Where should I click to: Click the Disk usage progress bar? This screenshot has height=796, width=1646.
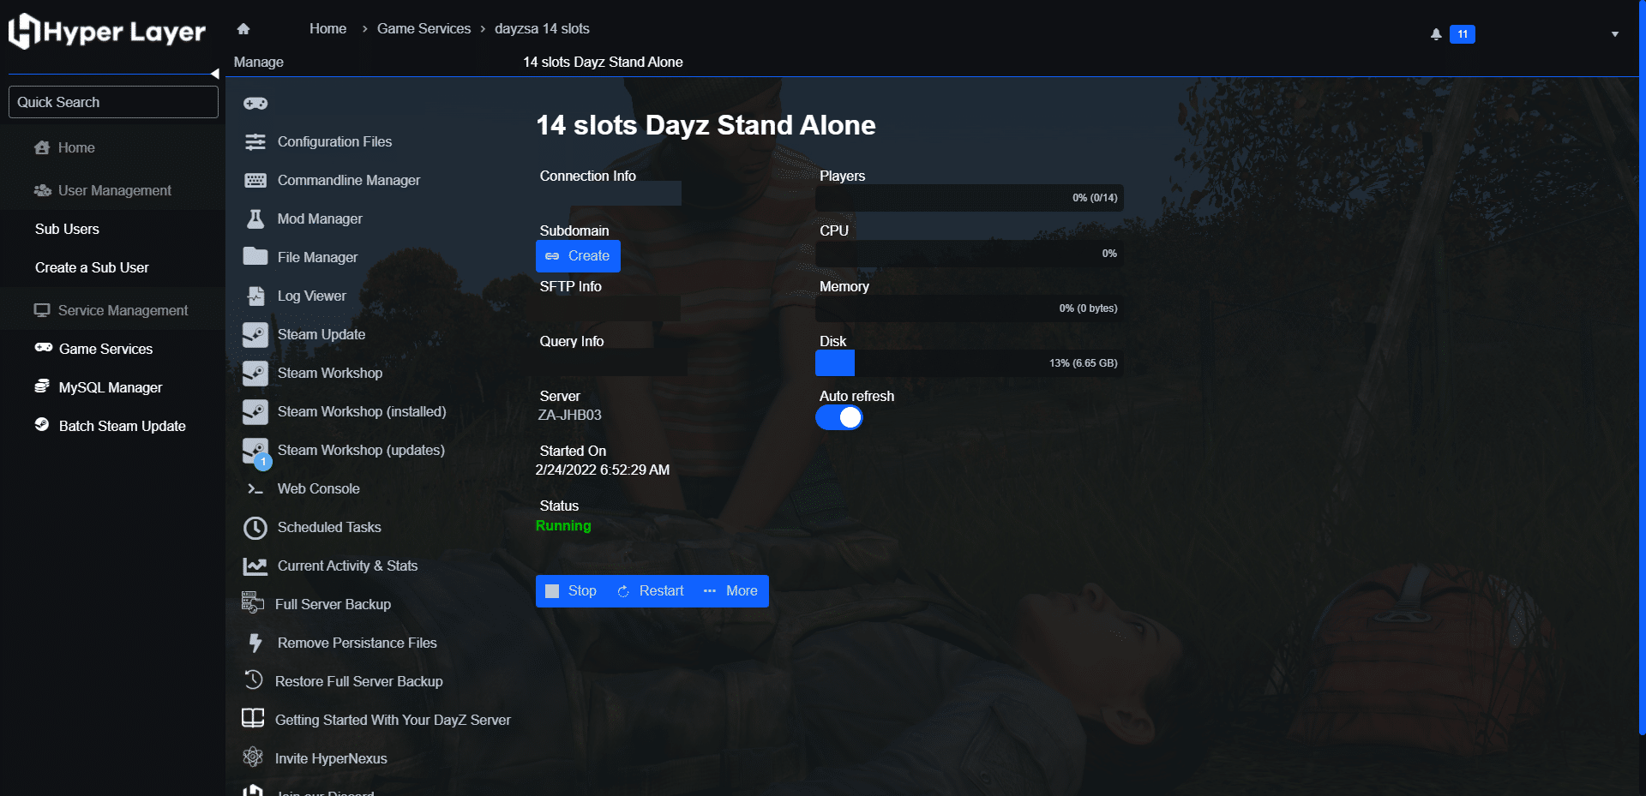(969, 363)
